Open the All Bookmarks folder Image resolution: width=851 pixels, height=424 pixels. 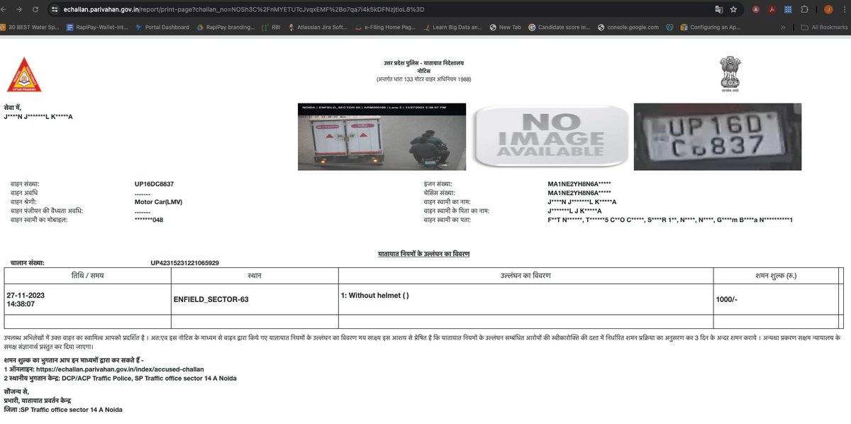click(823, 27)
